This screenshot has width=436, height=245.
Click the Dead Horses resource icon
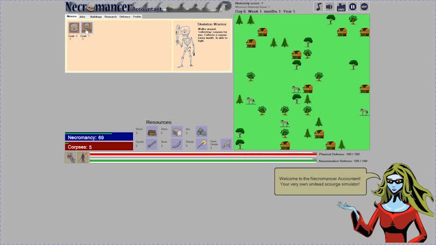click(x=226, y=144)
